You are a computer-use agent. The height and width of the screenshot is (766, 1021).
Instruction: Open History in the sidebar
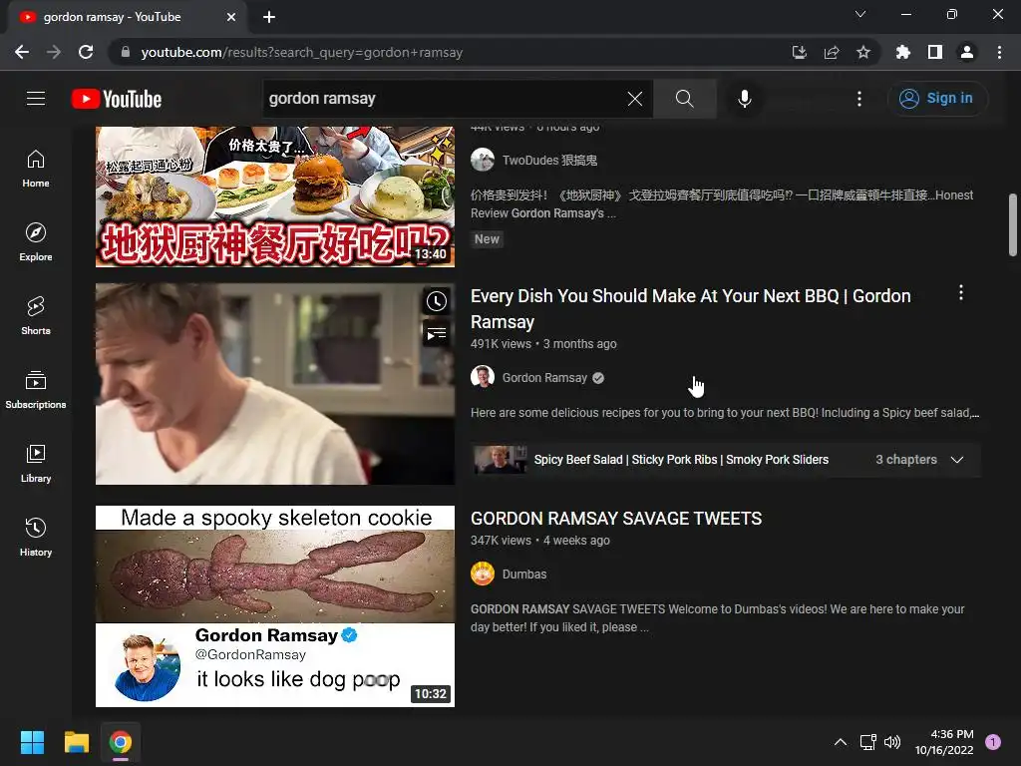tap(36, 537)
